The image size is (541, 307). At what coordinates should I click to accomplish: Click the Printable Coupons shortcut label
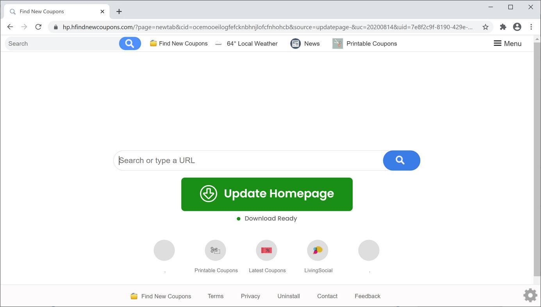[216, 270]
